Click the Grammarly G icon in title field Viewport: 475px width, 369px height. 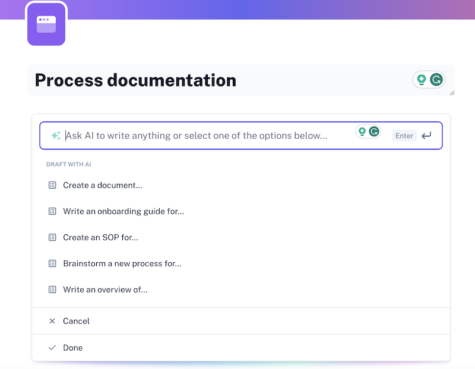point(436,80)
